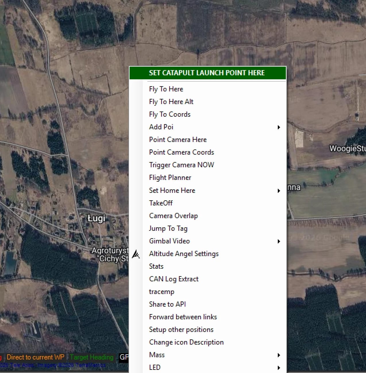Screen dimensions: 366x373
Task: Open the Flight Planner
Action: [x=207, y=178]
